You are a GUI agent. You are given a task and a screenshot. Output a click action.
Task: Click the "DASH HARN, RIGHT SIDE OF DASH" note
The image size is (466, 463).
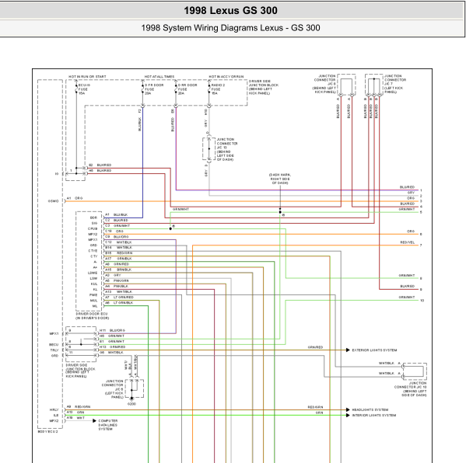pyautogui.click(x=280, y=179)
